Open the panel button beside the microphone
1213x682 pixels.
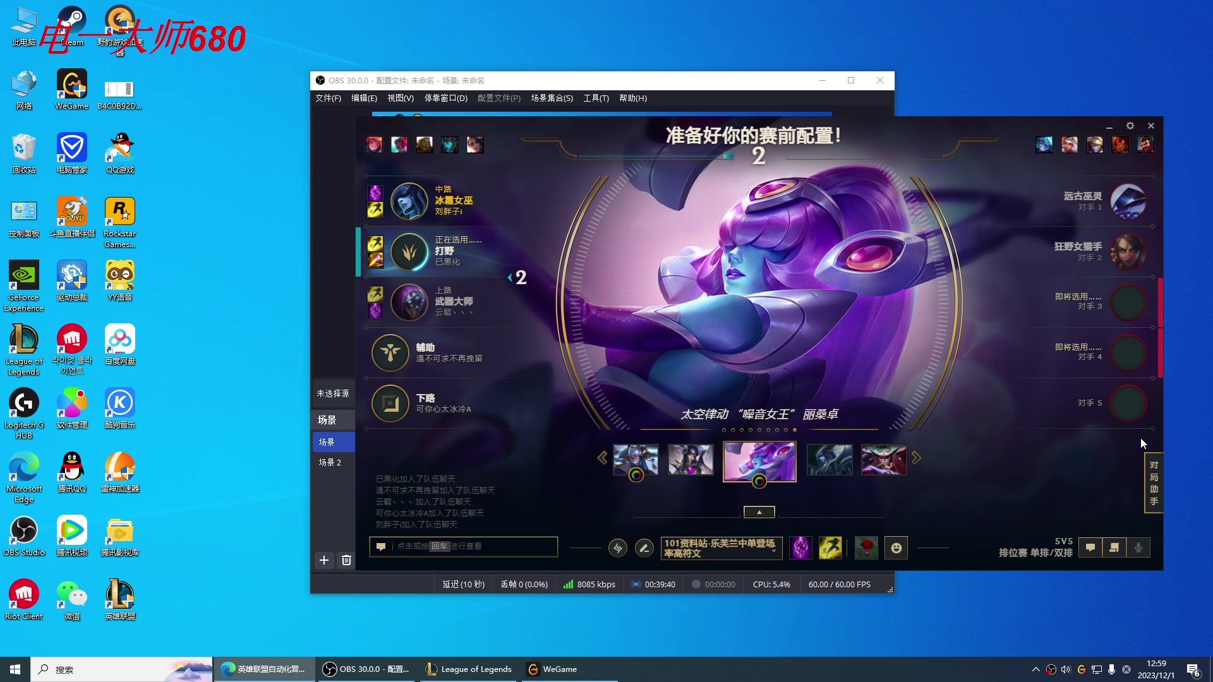tap(1114, 547)
